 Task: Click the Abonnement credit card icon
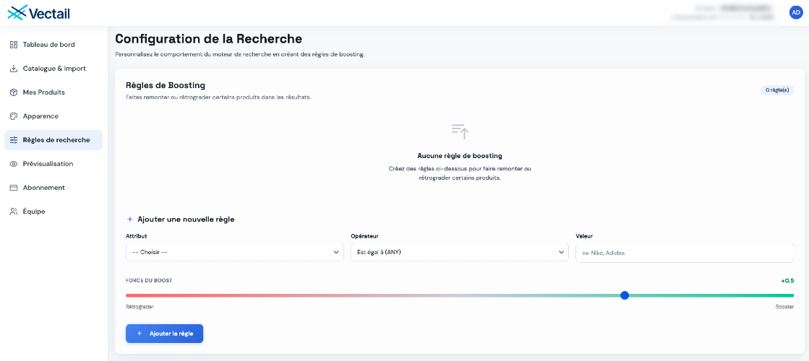tap(14, 188)
